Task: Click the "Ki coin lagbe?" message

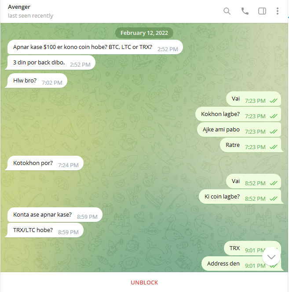Action: [241, 197]
